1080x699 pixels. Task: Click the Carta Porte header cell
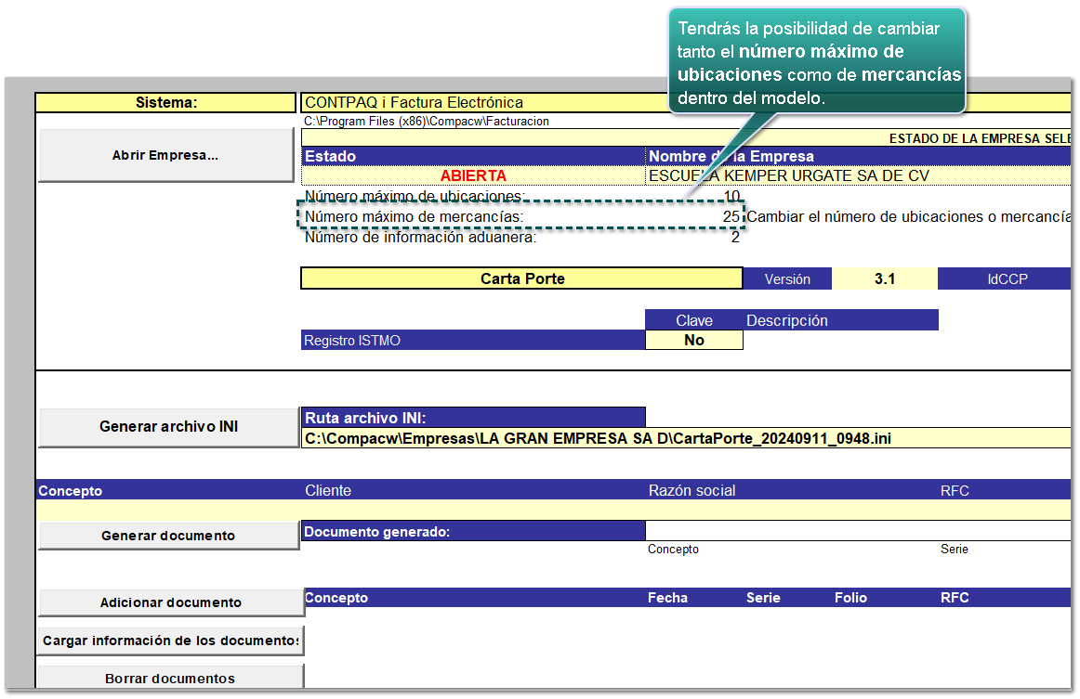(522, 278)
